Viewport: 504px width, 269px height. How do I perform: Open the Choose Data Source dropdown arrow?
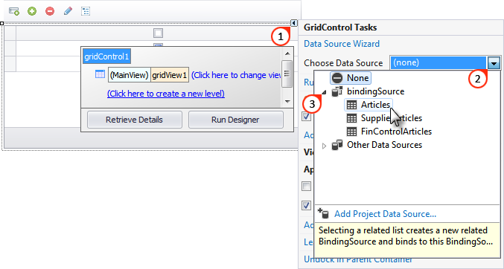[494, 63]
